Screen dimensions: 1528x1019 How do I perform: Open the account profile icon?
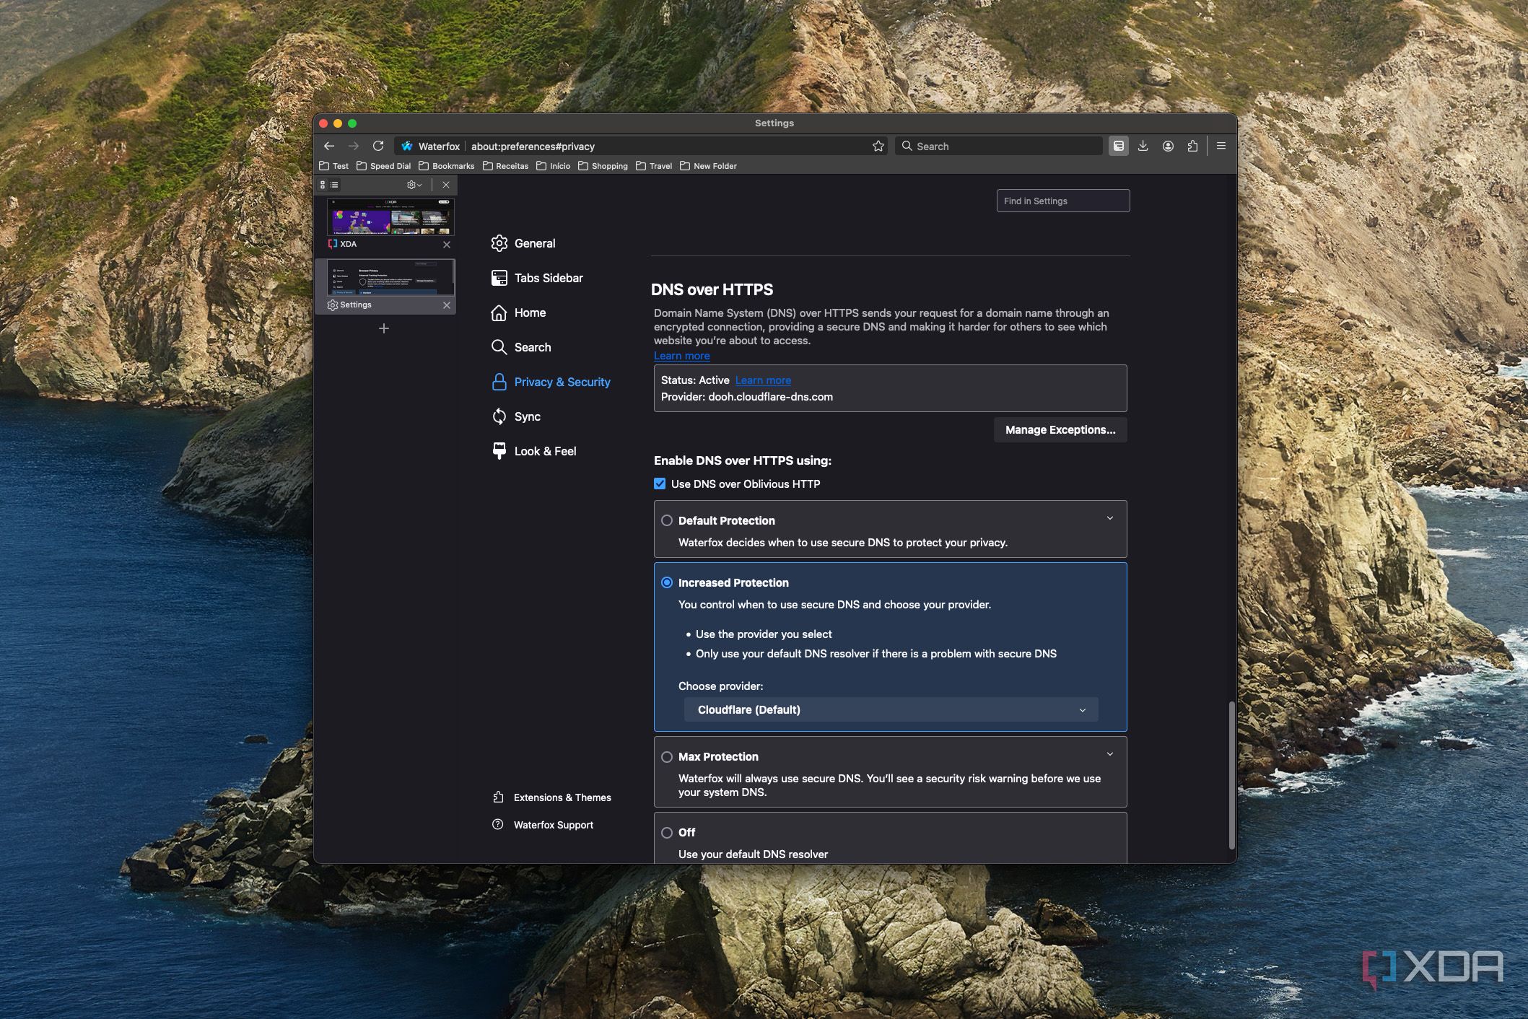click(x=1168, y=146)
